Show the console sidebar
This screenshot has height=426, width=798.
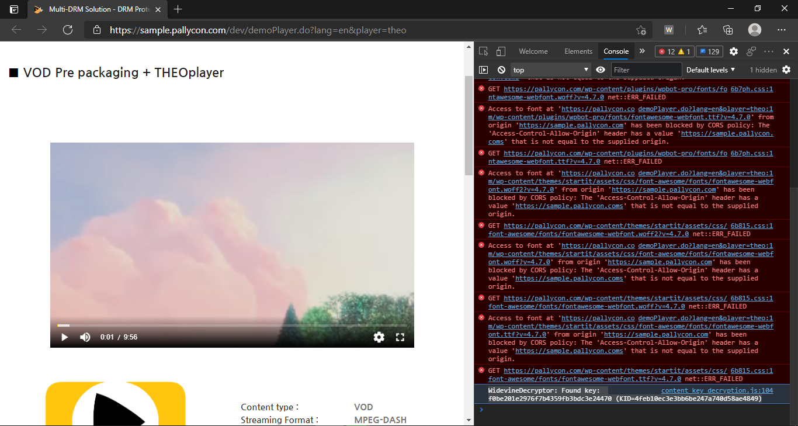pyautogui.click(x=483, y=70)
